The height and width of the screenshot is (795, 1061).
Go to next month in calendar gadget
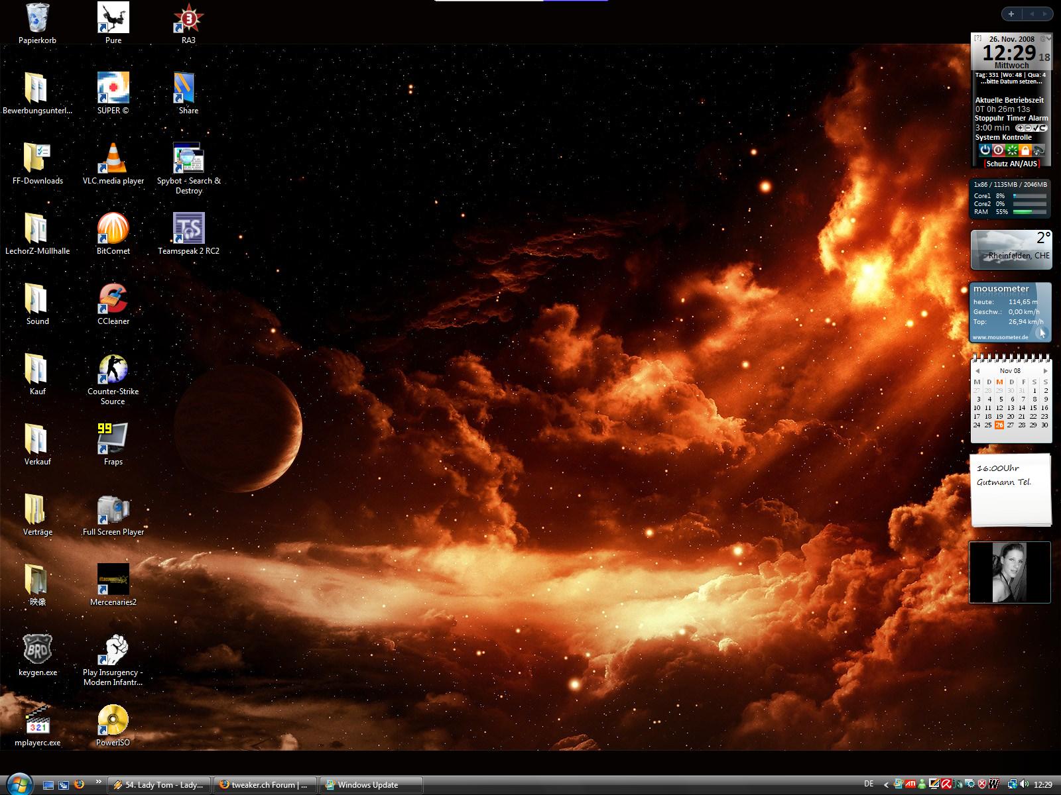click(1045, 371)
